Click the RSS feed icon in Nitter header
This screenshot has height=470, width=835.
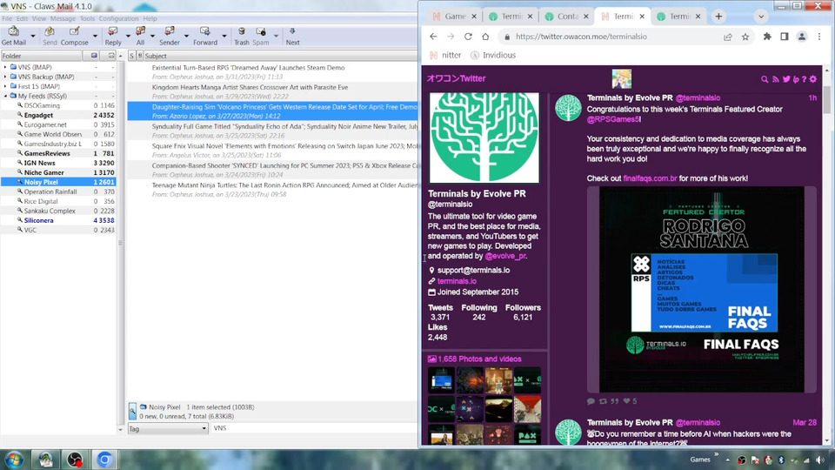[x=775, y=79]
